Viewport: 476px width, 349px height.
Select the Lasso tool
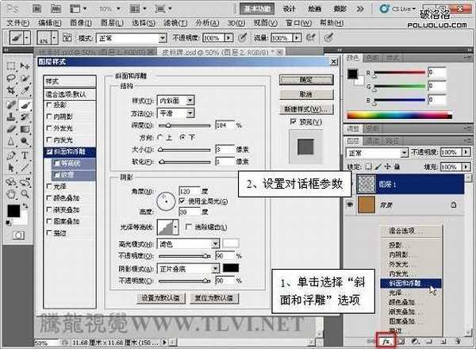pyautogui.click(x=11, y=78)
